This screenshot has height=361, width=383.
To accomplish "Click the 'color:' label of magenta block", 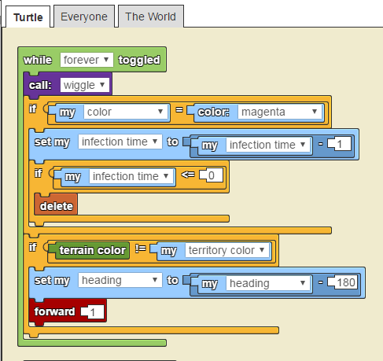I will click(x=213, y=112).
